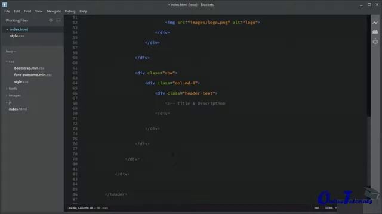Click the split-view icon beside Working Files gear
382x214 pixels.
(58, 20)
